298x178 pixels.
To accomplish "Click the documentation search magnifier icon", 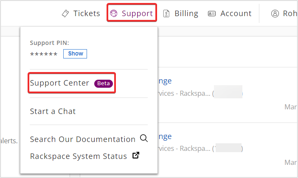I will coord(144,138).
